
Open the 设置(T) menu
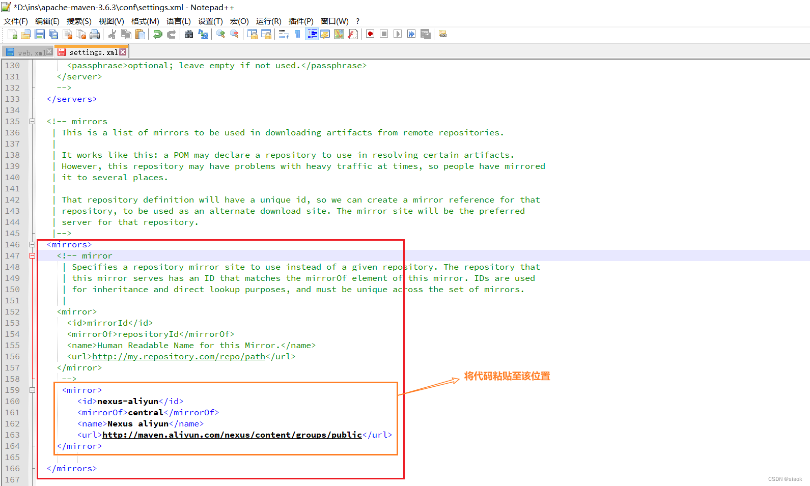tap(210, 21)
